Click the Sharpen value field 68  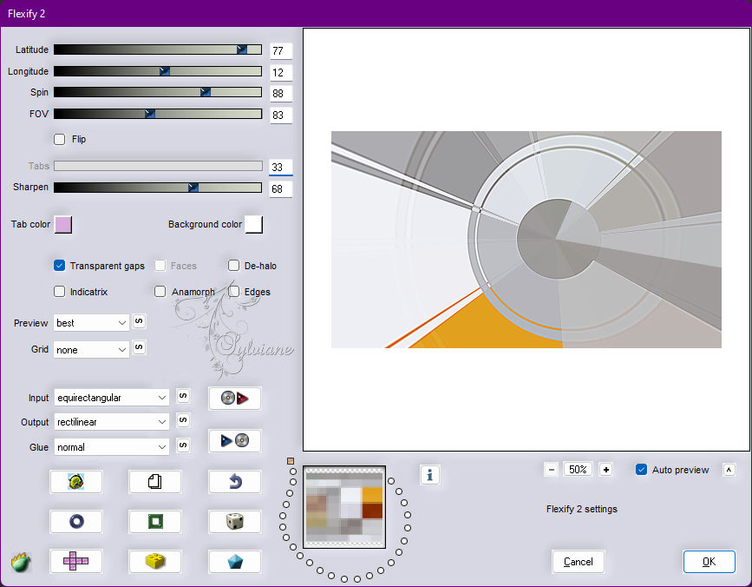pyautogui.click(x=281, y=188)
